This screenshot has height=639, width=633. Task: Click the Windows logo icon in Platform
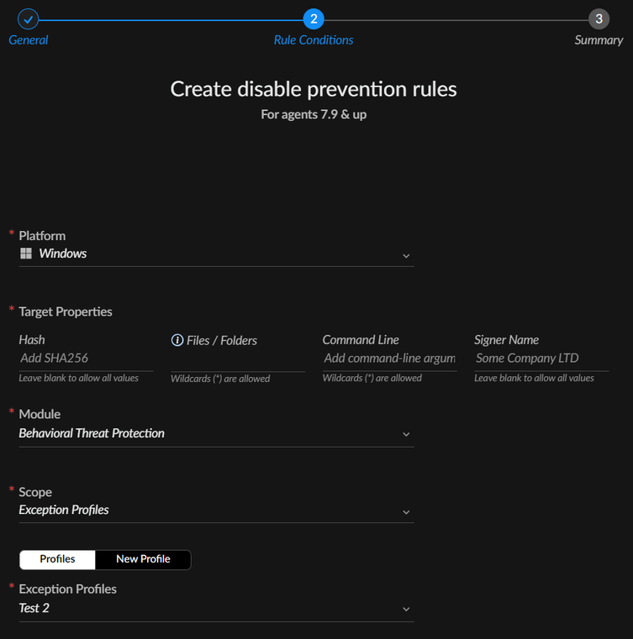(26, 254)
